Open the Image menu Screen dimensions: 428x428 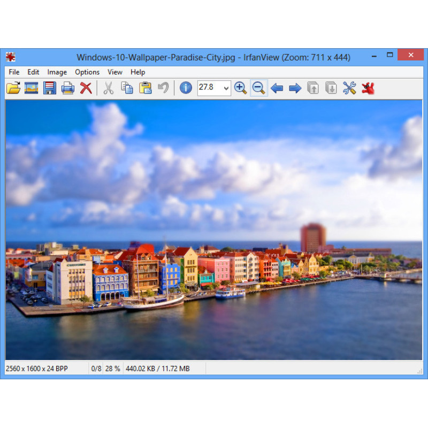tap(57, 72)
